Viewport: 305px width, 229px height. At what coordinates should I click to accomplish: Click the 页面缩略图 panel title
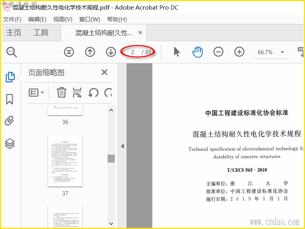coord(46,73)
